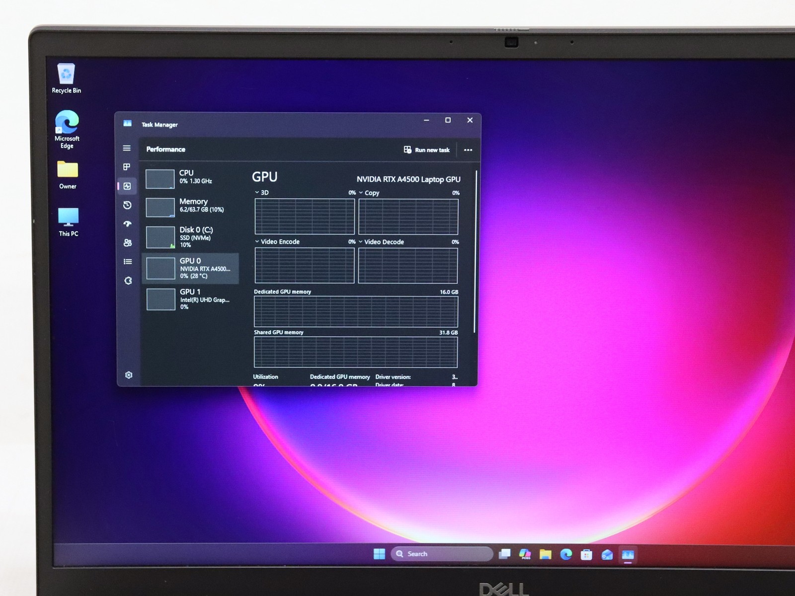Select the This PC desktop icon

pyautogui.click(x=69, y=222)
